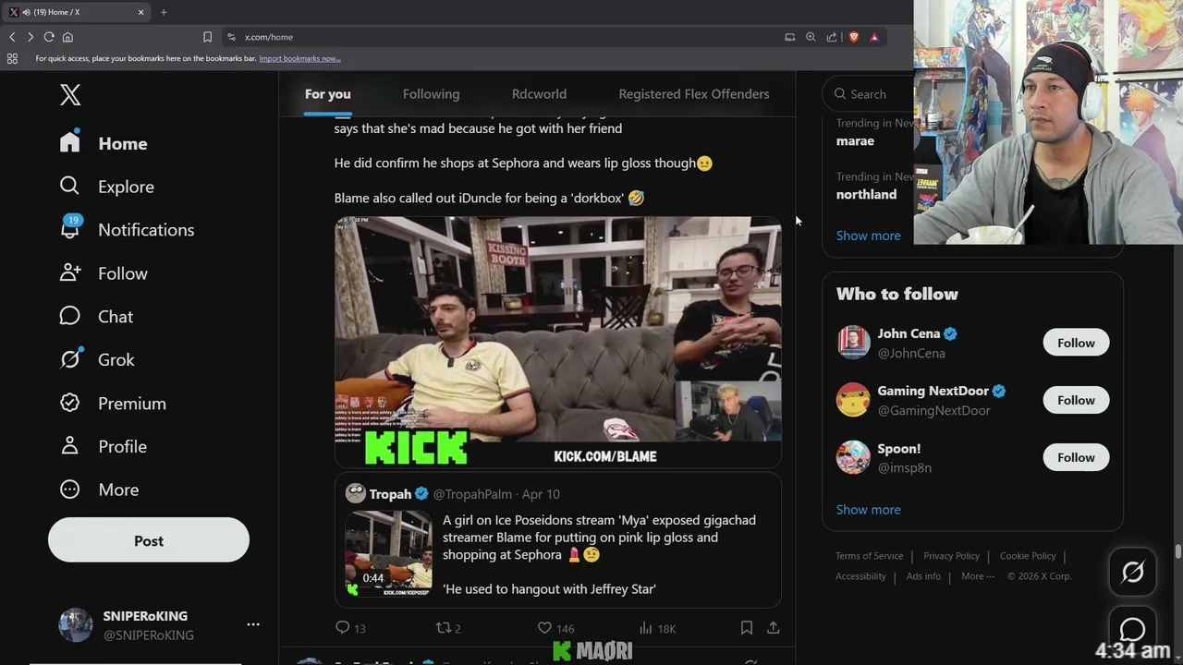The image size is (1183, 665).
Task: Open John Cena's profile avatar
Action: pyautogui.click(x=853, y=343)
